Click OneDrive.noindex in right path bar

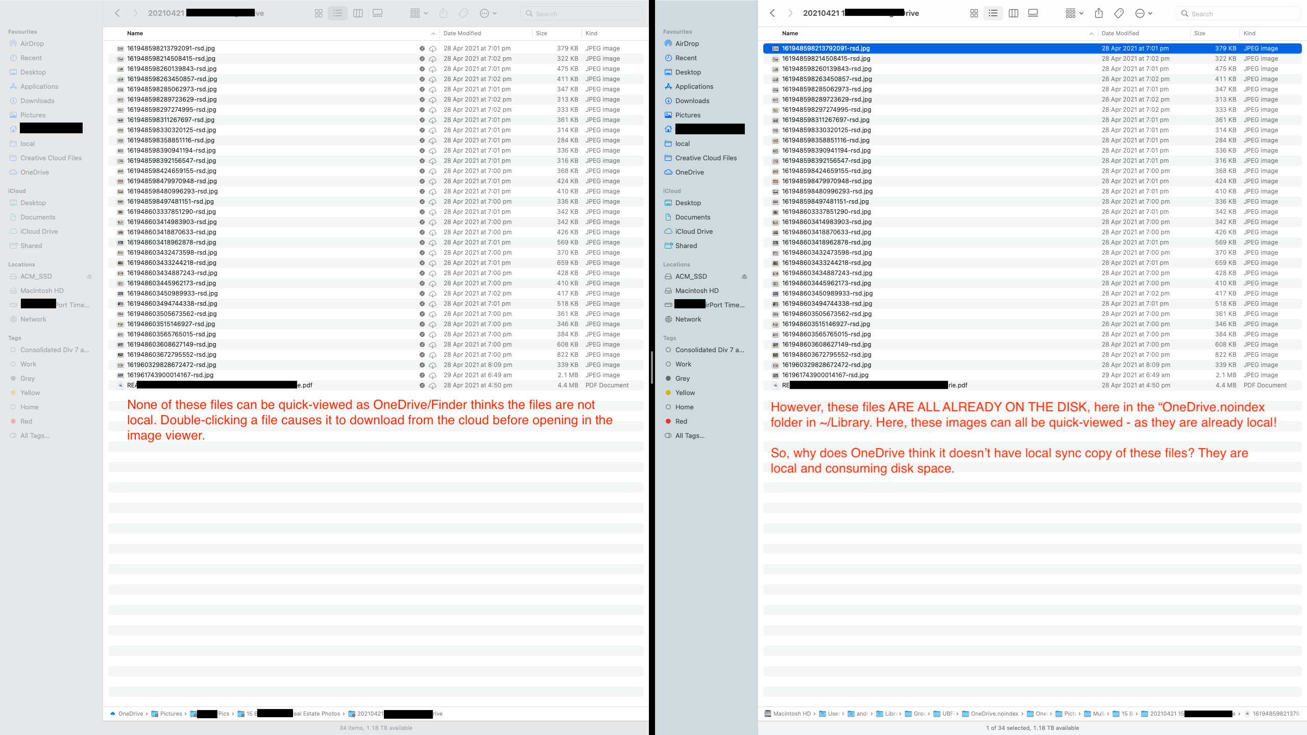[x=994, y=714]
